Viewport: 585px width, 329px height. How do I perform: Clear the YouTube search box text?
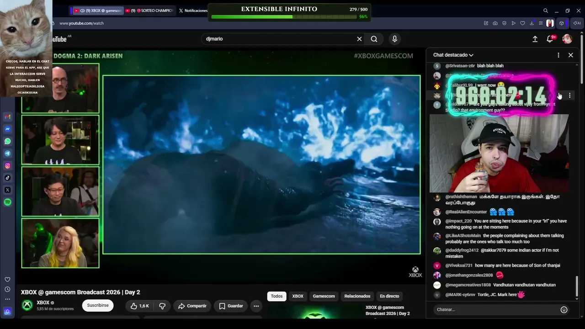[359, 39]
